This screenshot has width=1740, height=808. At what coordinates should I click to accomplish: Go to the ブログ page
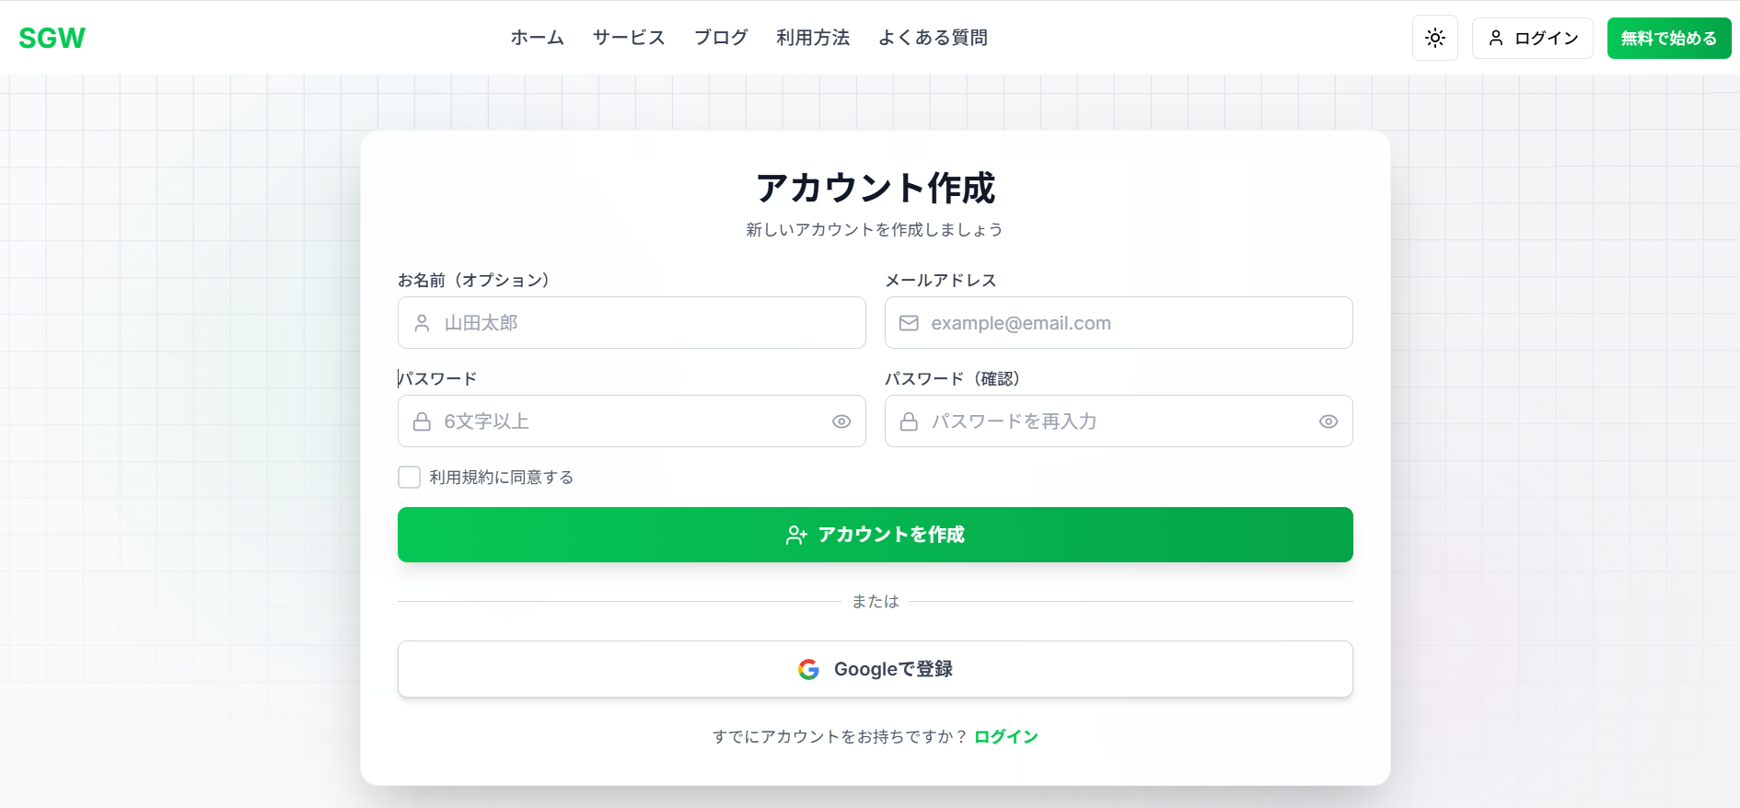721,38
